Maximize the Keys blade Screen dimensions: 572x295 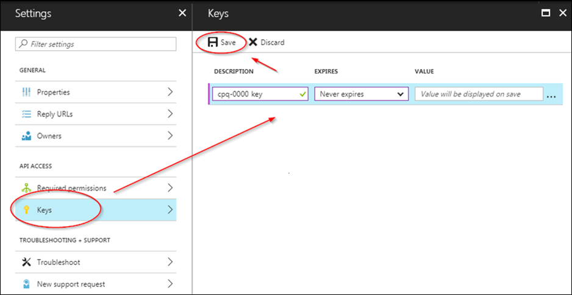tap(546, 13)
